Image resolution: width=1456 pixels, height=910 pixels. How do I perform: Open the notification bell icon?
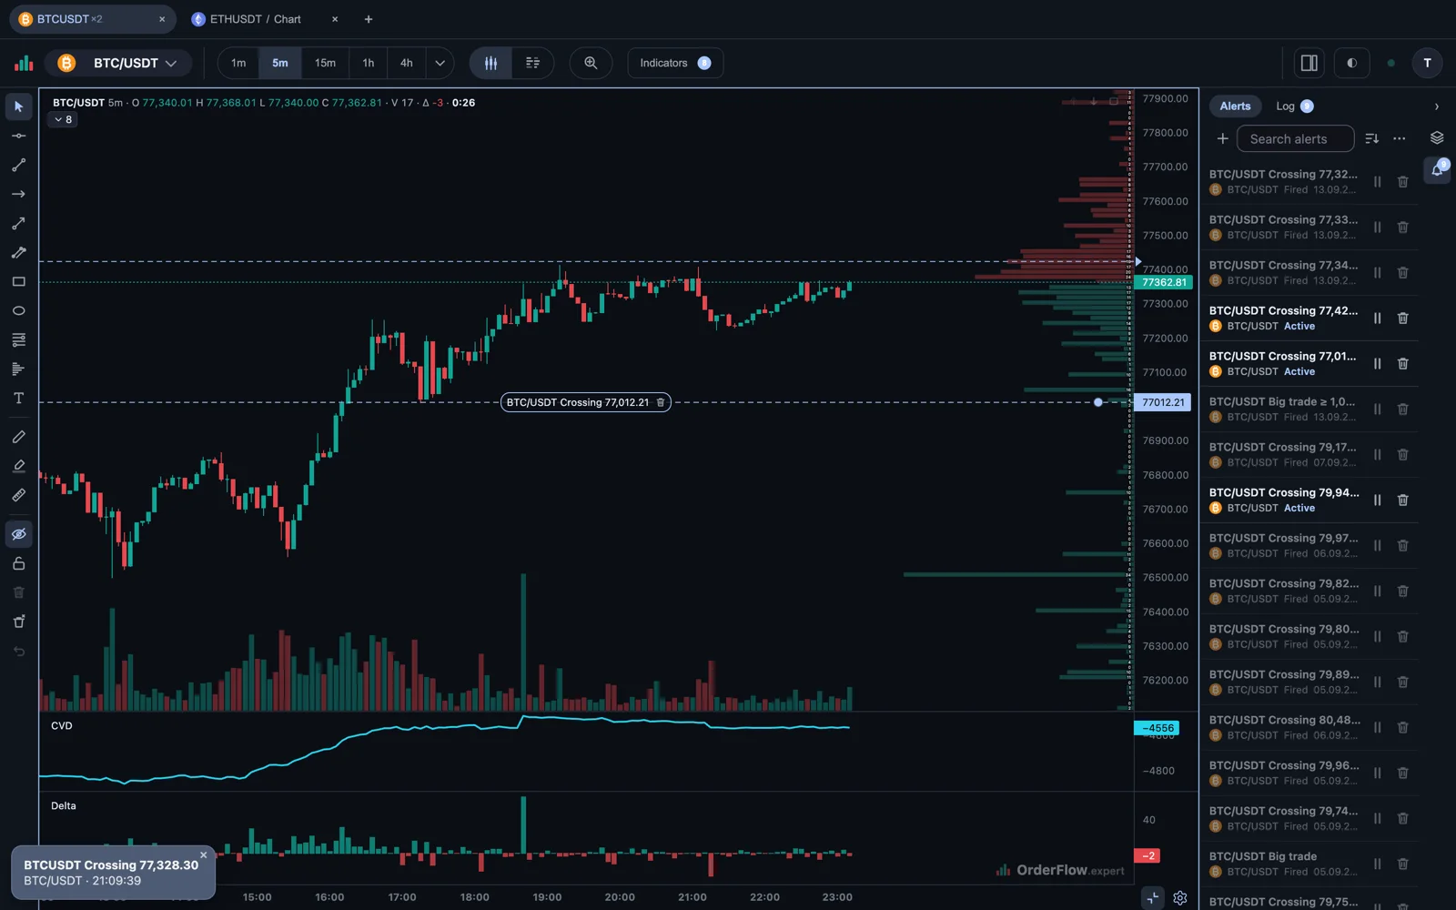click(1437, 169)
